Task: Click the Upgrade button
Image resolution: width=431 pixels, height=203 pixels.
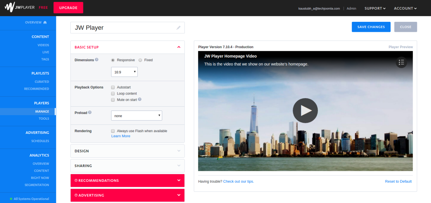Action: (x=68, y=8)
